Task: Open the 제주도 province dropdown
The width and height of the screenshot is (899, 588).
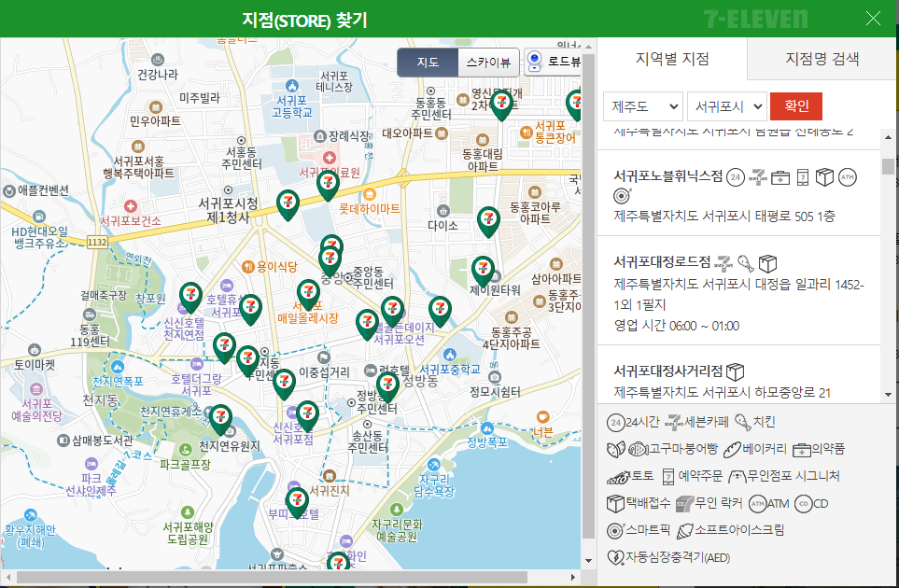Action: [x=642, y=106]
